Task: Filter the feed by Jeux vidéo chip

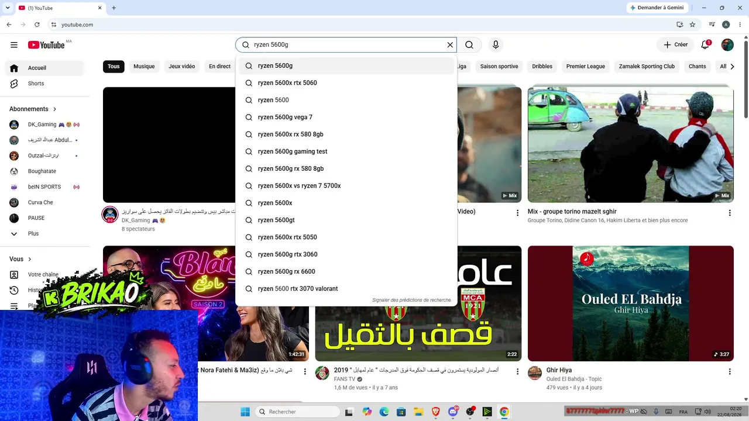Action: pos(182,67)
